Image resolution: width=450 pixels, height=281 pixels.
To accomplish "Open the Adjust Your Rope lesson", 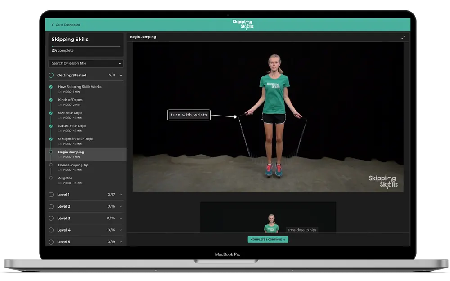I will [x=72, y=125].
